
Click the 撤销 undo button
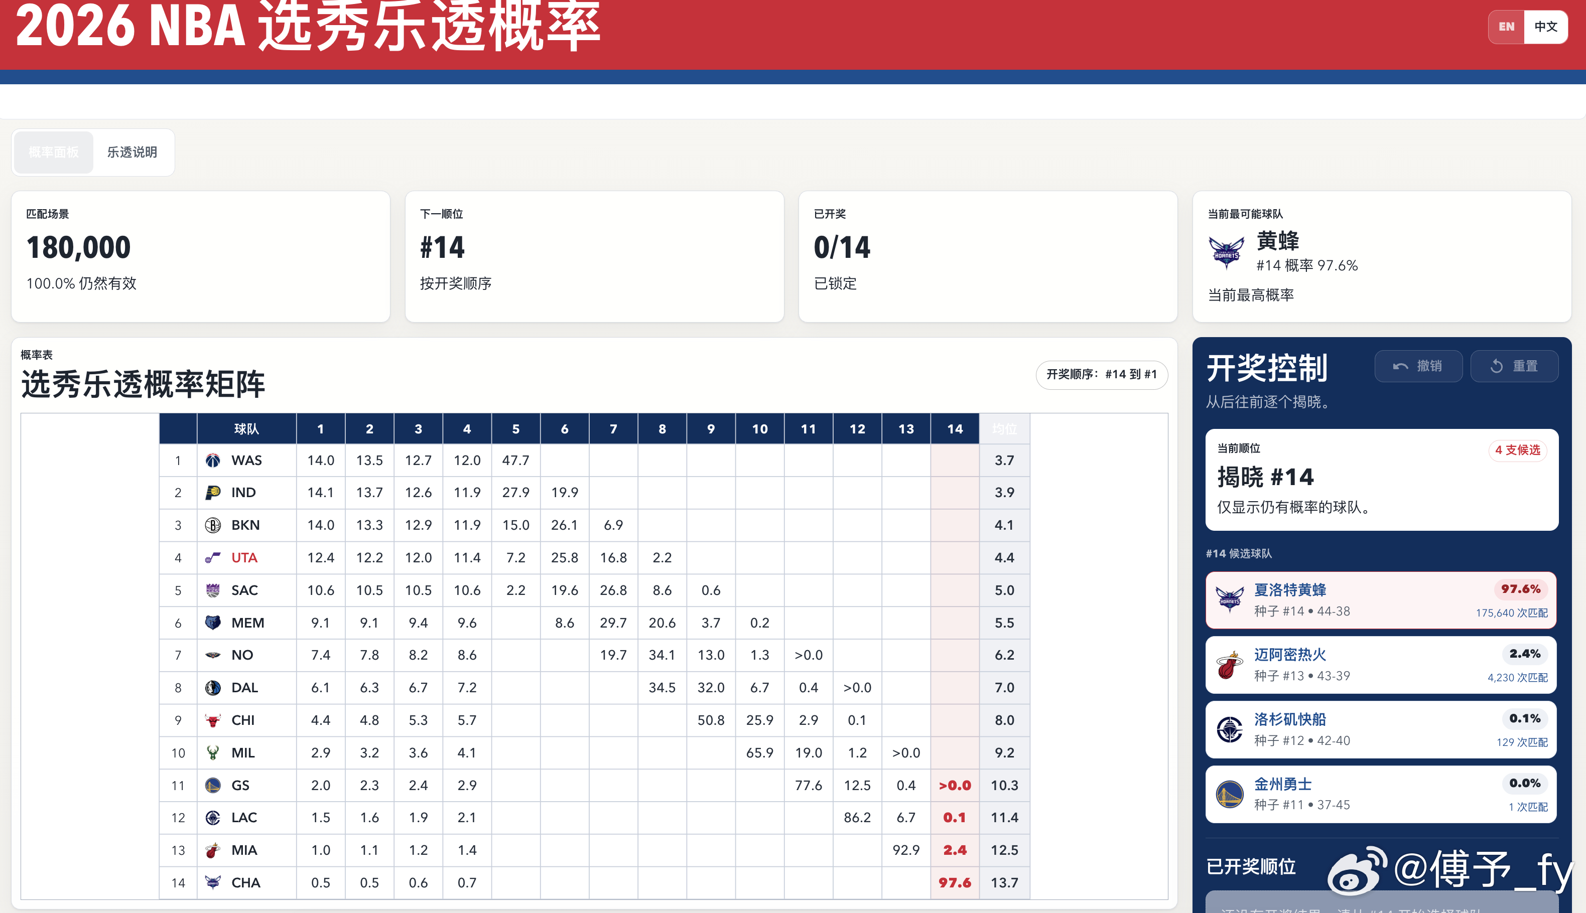click(1418, 366)
